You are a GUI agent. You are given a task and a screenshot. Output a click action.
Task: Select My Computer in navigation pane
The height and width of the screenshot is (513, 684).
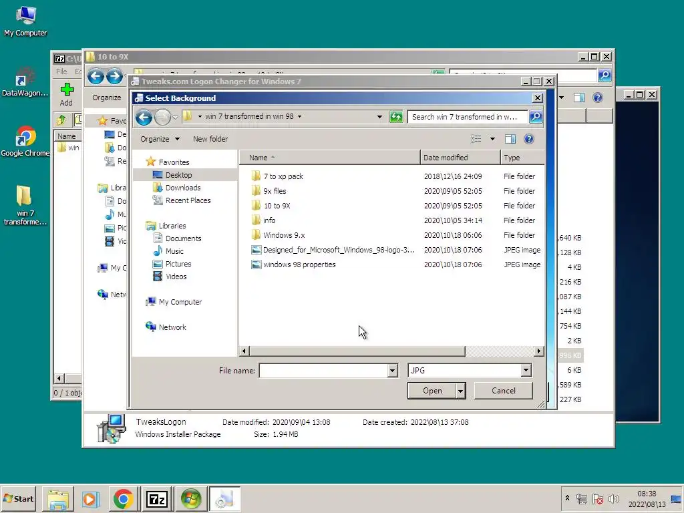point(180,302)
